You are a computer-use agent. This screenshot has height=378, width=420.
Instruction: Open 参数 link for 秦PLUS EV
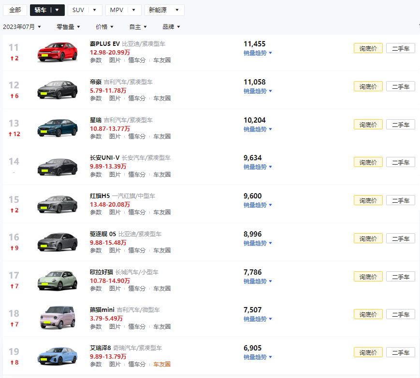96,60
